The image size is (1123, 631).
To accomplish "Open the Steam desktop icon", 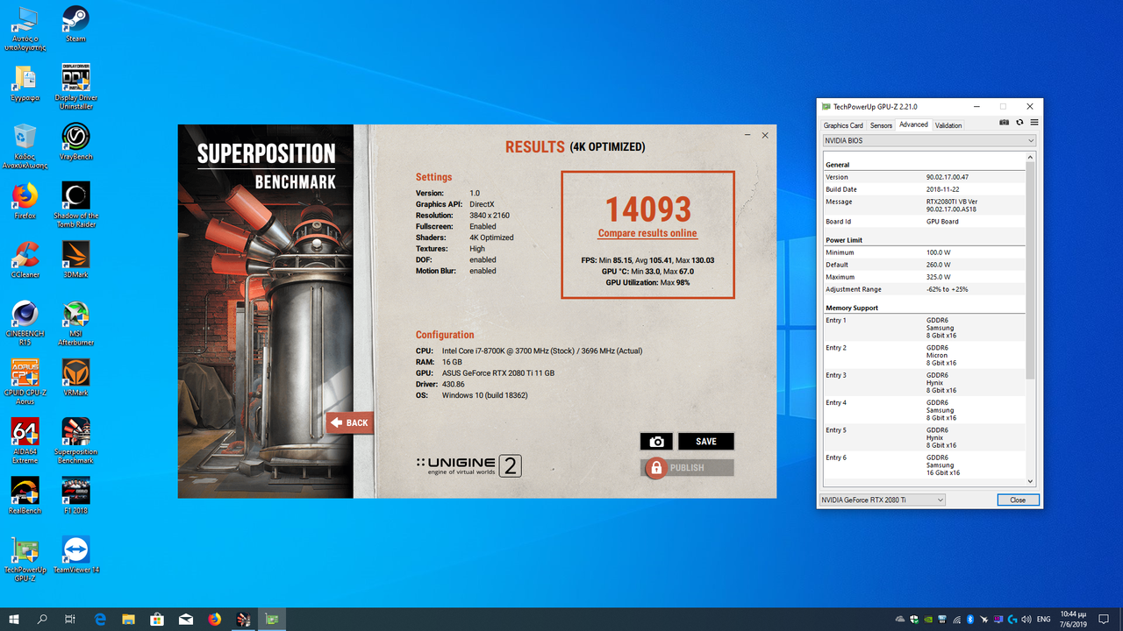I will 75,24.
